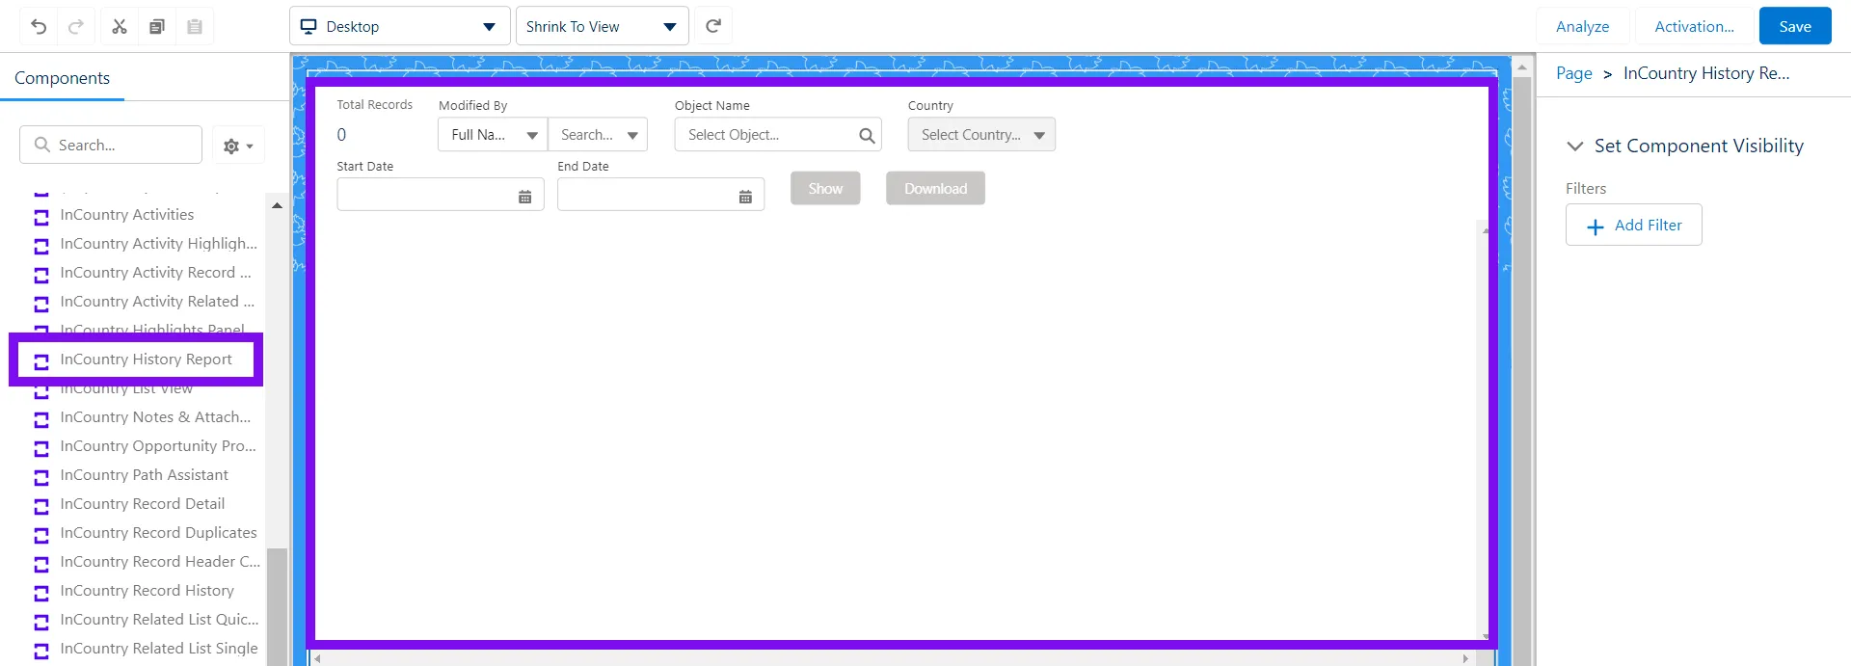Click the Cut scissors icon
This screenshot has width=1851, height=666.
point(120,27)
